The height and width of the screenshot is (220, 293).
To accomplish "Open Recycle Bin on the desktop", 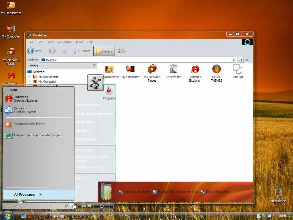I will tap(278, 195).
